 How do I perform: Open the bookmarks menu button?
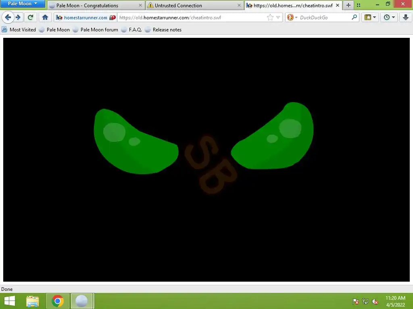(x=370, y=18)
